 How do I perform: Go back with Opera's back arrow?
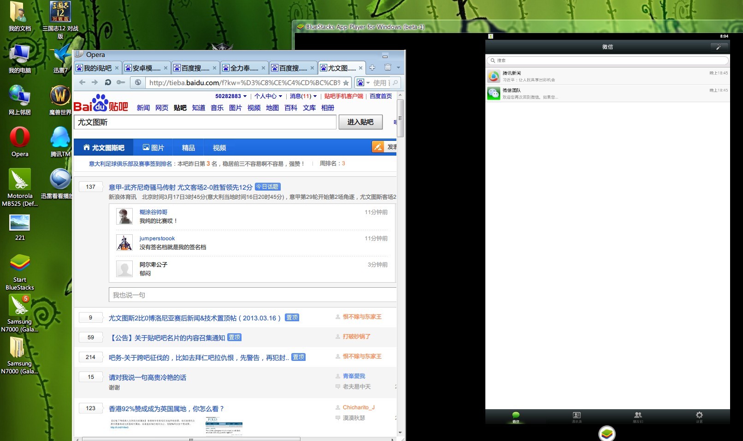tap(82, 82)
